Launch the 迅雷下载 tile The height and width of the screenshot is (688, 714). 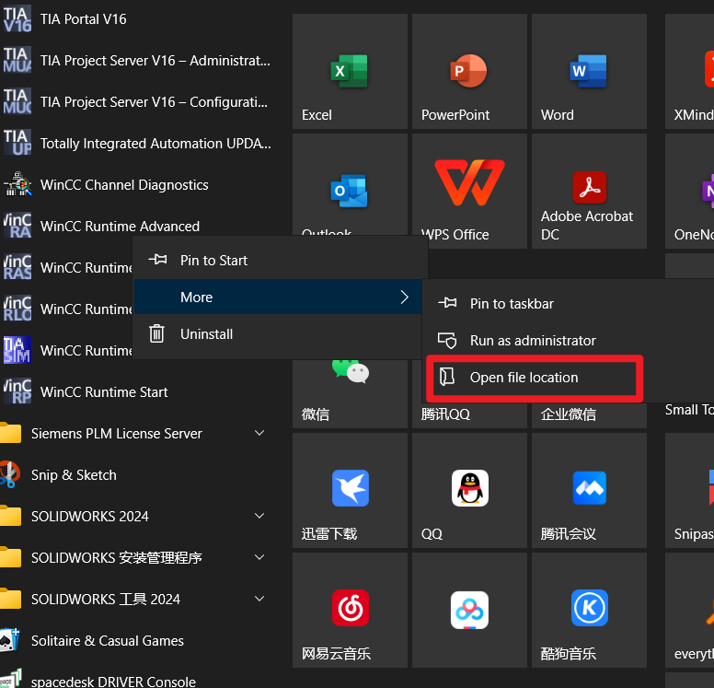(350, 491)
